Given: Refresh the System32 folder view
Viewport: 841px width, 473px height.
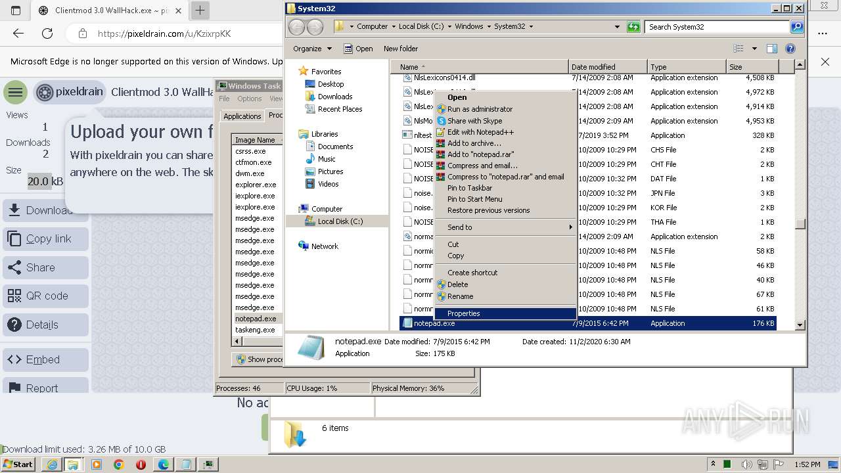Looking at the screenshot, I should (633, 27).
